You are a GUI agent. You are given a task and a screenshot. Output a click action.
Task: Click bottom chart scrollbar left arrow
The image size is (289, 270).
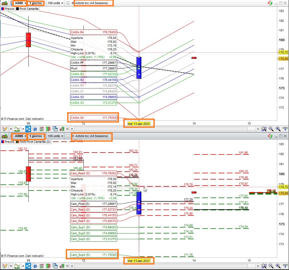pyautogui.click(x=72, y=266)
